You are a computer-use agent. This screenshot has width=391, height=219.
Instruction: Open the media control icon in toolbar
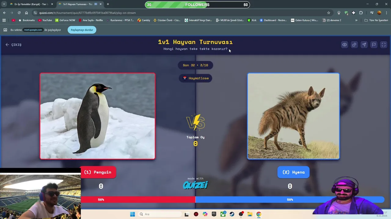(x=372, y=13)
